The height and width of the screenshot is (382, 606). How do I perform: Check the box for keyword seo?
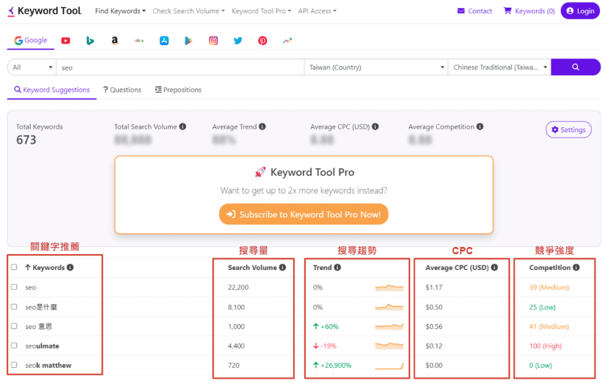coord(14,287)
